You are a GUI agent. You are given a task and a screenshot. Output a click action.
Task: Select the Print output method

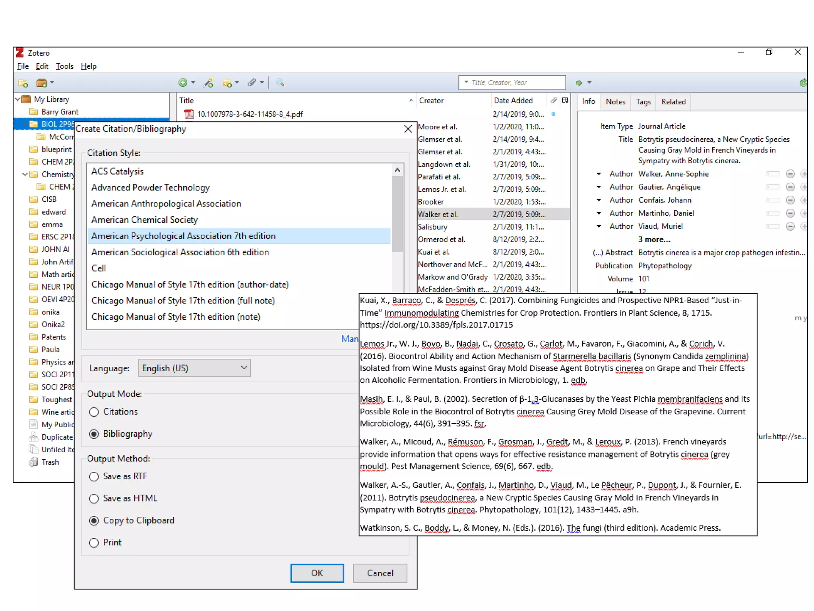94,543
